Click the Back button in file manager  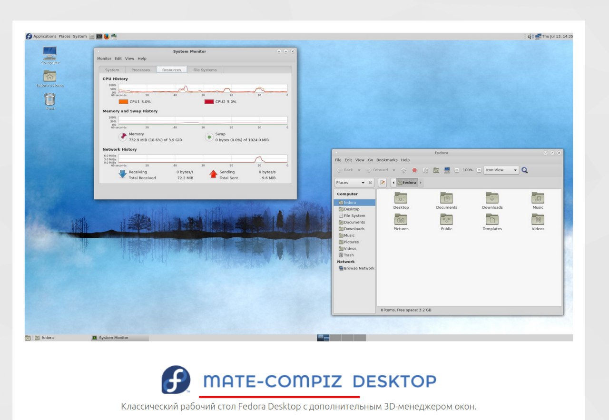pyautogui.click(x=345, y=170)
